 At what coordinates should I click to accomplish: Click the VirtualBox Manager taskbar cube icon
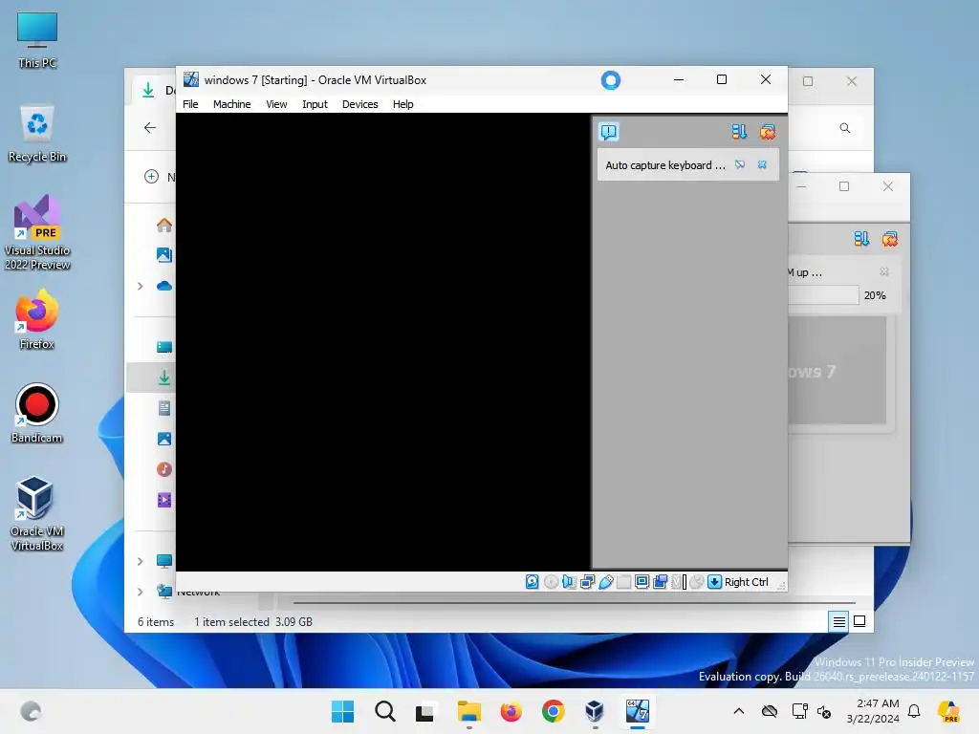pos(595,711)
